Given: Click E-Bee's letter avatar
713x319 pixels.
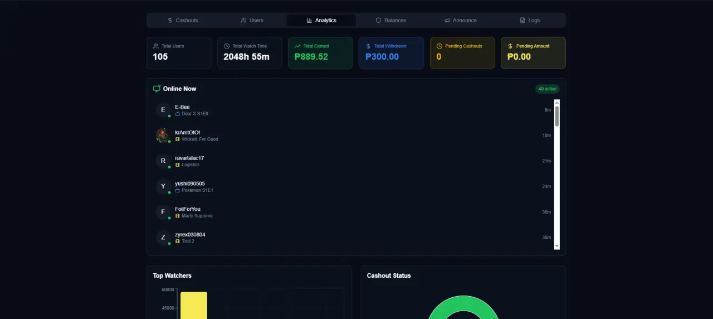Looking at the screenshot, I should tap(163, 110).
